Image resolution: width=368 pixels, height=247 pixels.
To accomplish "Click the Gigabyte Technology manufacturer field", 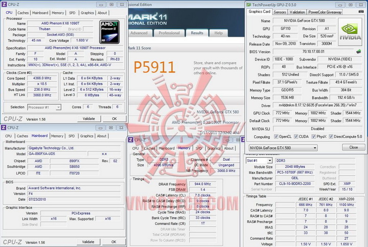I will click(x=74, y=148).
